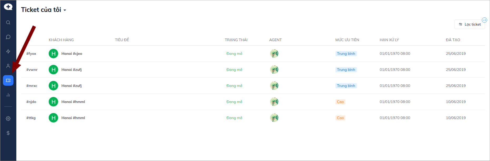This screenshot has height=161, width=490.
Task: Click the app logo at sidebar top
Action: pyautogui.click(x=8, y=7)
